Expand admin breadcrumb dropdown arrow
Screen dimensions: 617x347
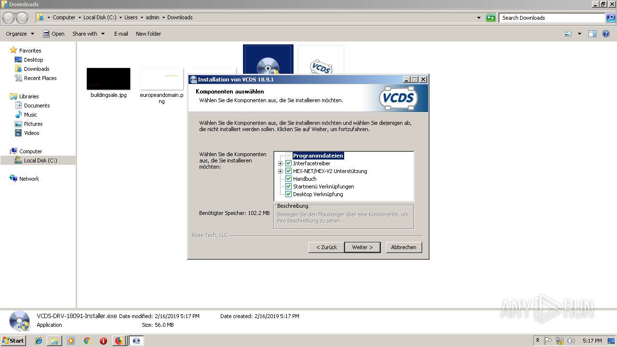pos(163,17)
